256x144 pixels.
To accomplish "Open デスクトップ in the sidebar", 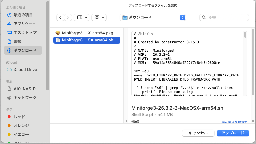I will [x=23, y=32].
